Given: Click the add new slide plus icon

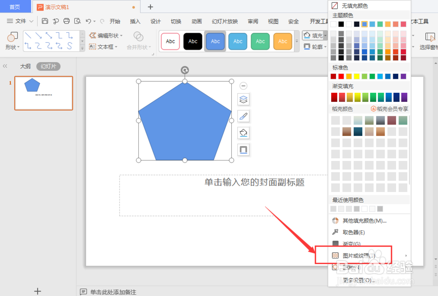Looking at the screenshot, I should click(37, 291).
